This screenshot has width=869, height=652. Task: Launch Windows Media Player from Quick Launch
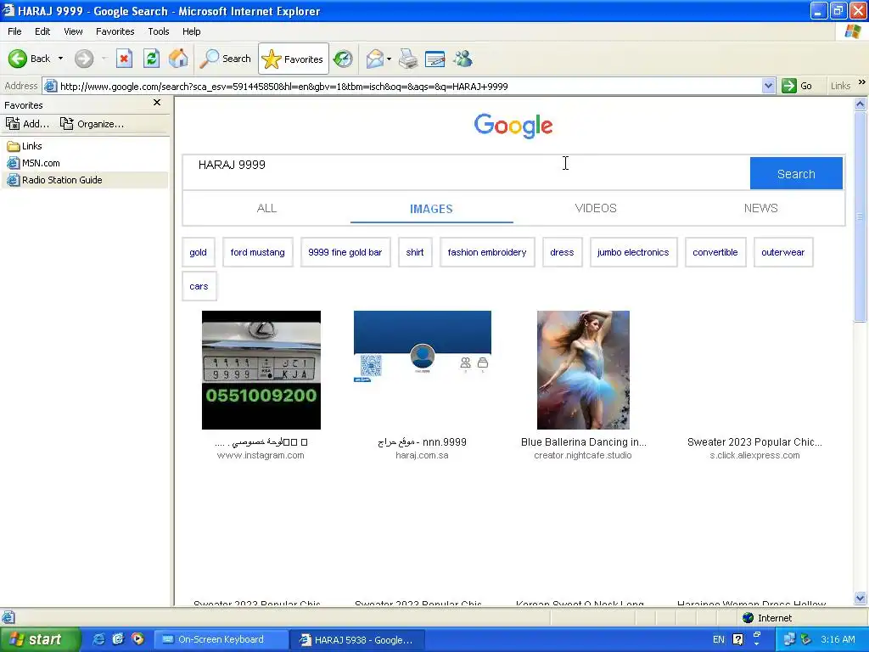137,639
